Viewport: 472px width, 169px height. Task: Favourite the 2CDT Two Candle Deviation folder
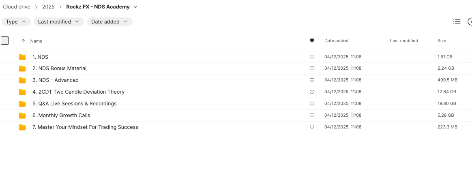312,92
